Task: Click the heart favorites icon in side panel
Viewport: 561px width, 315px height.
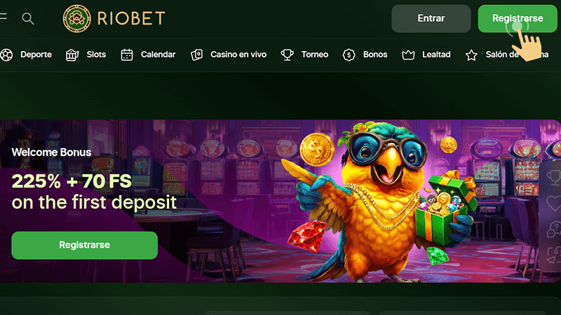Action: tap(553, 203)
